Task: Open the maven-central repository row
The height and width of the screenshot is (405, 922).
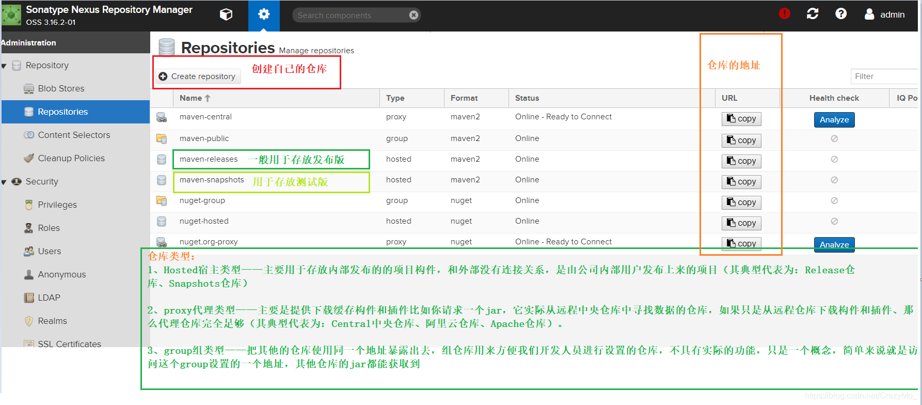Action: point(534,119)
